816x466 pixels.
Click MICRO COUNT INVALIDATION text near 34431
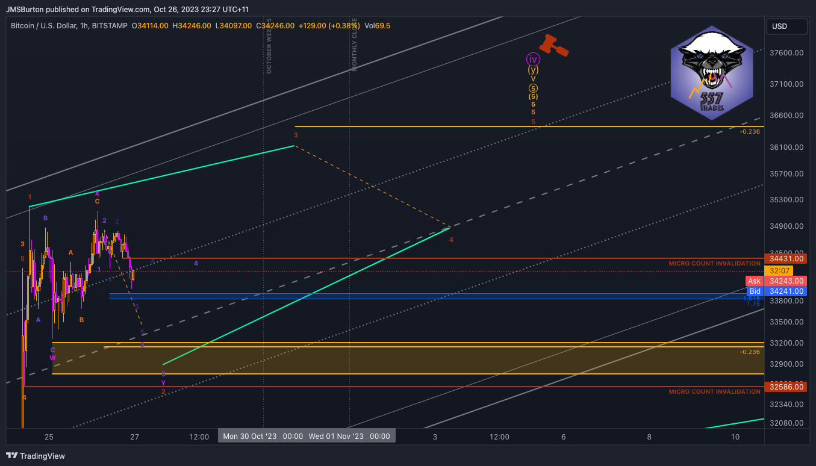click(x=714, y=264)
